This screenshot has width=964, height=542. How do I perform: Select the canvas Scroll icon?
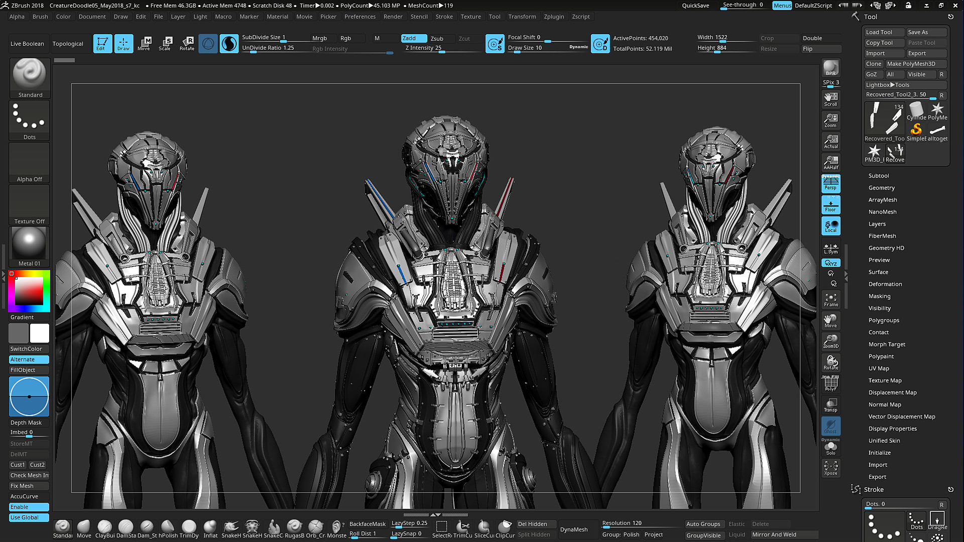click(x=830, y=99)
